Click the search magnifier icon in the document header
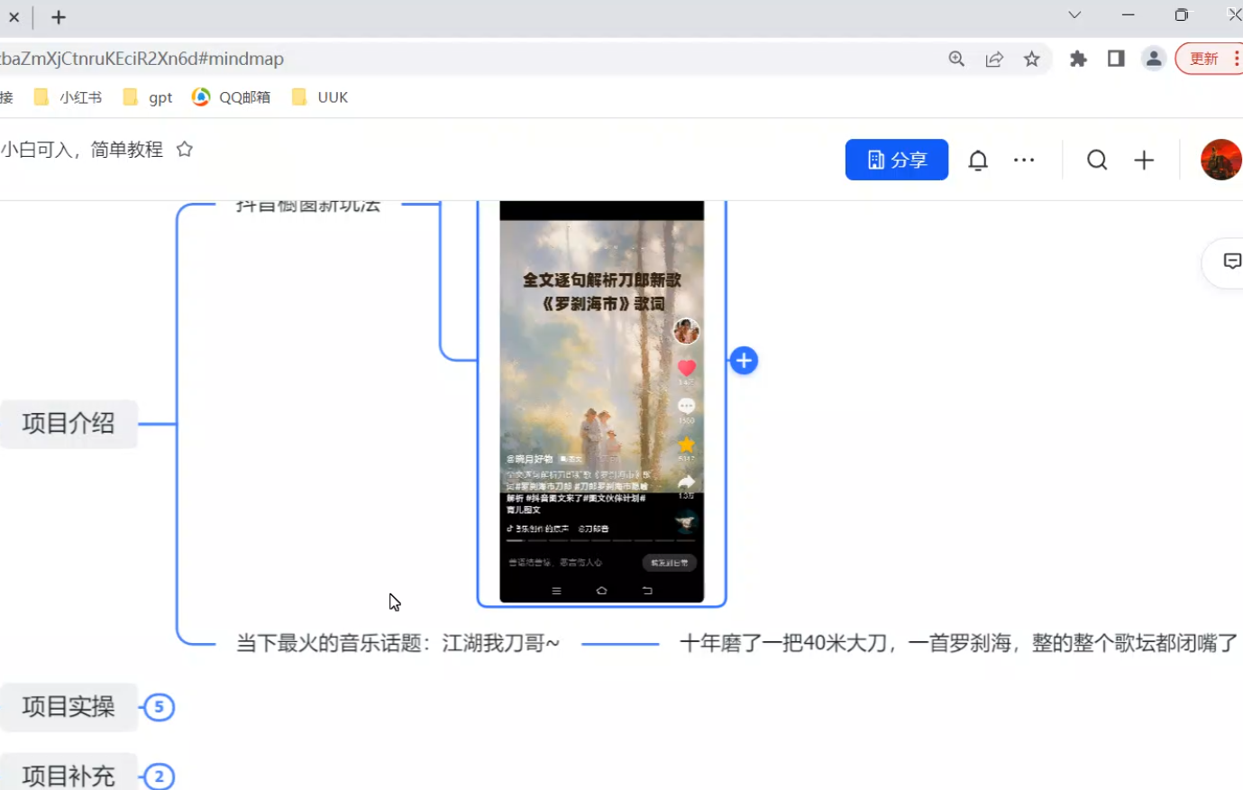Viewport: 1243px width, 790px height. point(1097,161)
